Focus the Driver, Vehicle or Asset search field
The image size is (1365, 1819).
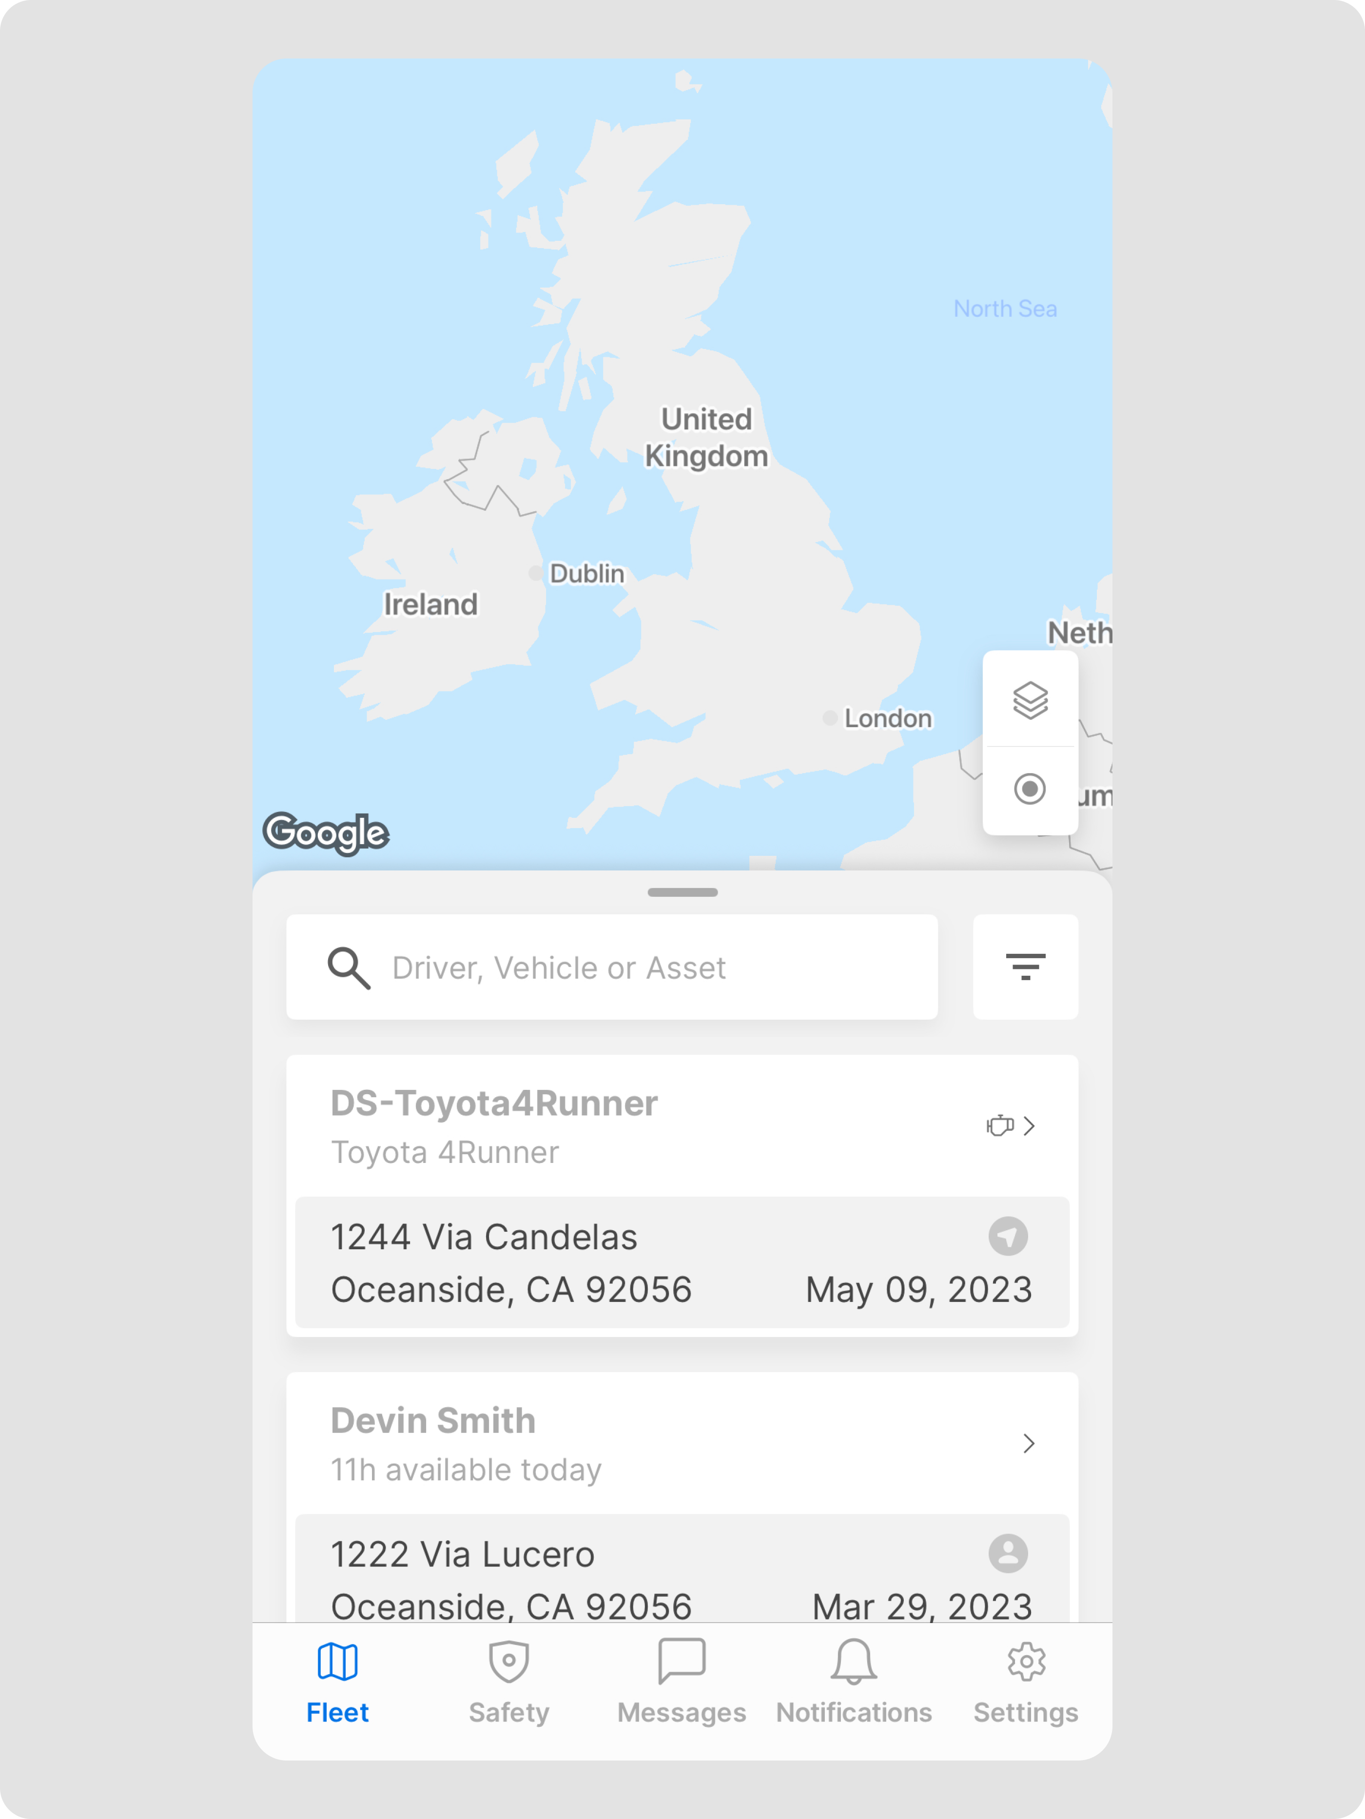coord(625,968)
